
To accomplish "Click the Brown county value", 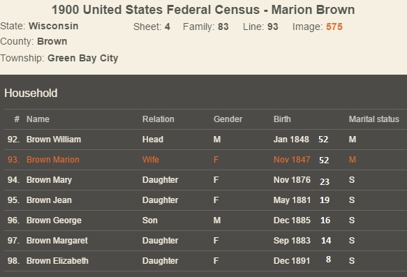I will [52, 41].
